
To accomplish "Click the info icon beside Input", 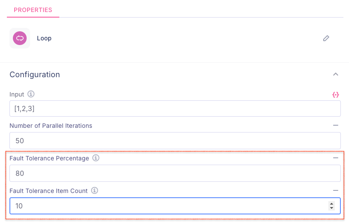I will [x=31, y=94].
